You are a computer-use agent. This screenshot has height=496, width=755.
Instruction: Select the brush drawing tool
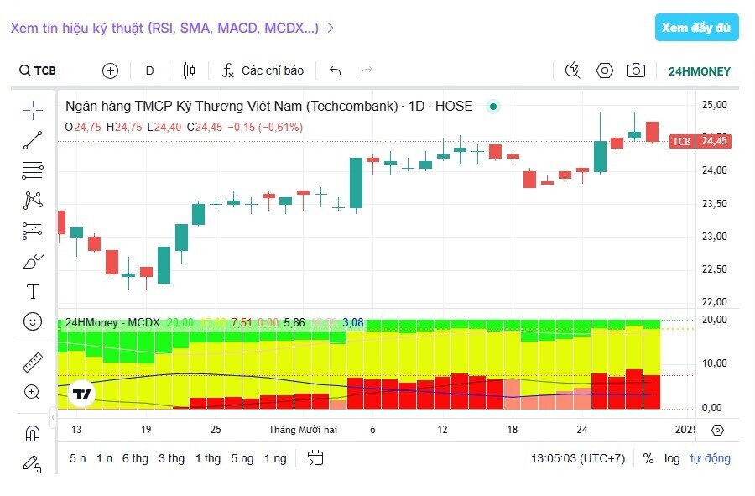(33, 262)
